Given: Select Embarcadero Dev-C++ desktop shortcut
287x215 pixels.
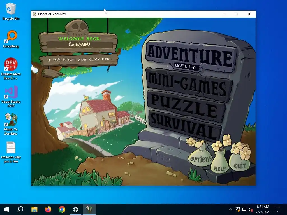Looking at the screenshot, I should click(x=11, y=69).
